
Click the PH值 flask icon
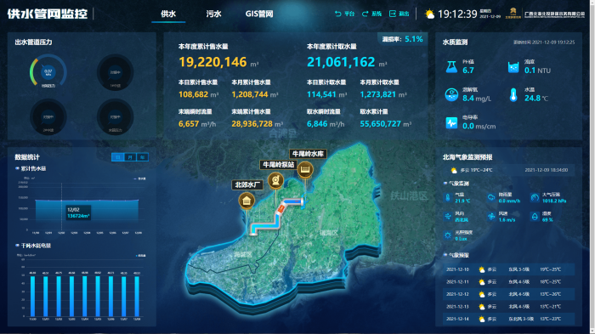point(451,67)
